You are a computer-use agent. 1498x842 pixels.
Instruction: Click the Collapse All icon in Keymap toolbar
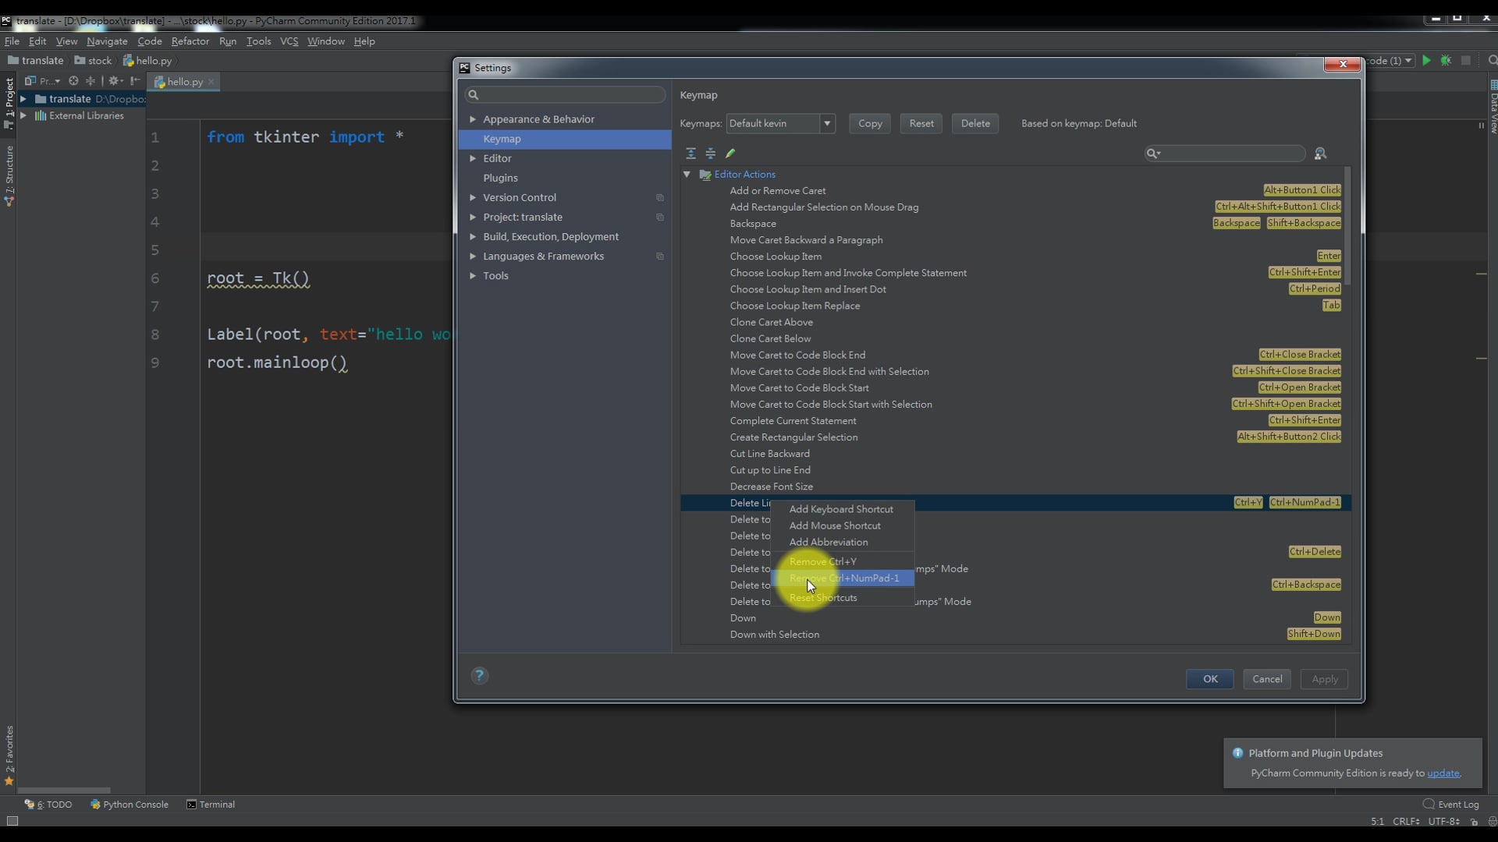[710, 154]
